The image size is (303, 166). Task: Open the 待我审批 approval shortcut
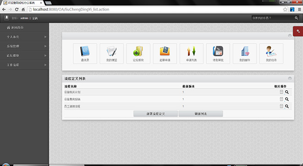pyautogui.click(x=218, y=54)
